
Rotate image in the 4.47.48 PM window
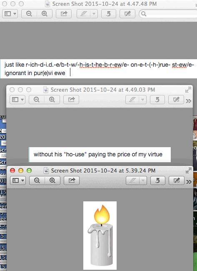(108, 14)
